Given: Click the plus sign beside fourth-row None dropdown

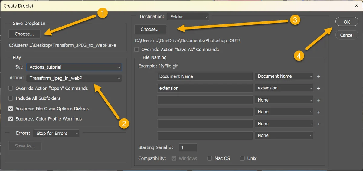Looking at the screenshot, I should (319, 112).
